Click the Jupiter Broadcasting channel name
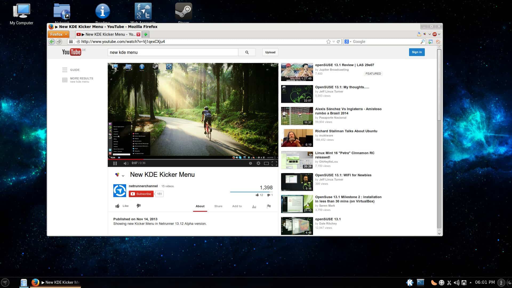Image resolution: width=512 pixels, height=288 pixels. click(x=334, y=70)
